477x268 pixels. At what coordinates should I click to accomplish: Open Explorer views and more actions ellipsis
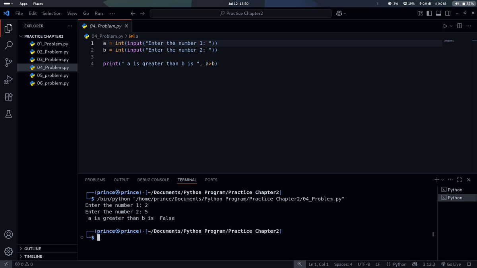pos(70,26)
